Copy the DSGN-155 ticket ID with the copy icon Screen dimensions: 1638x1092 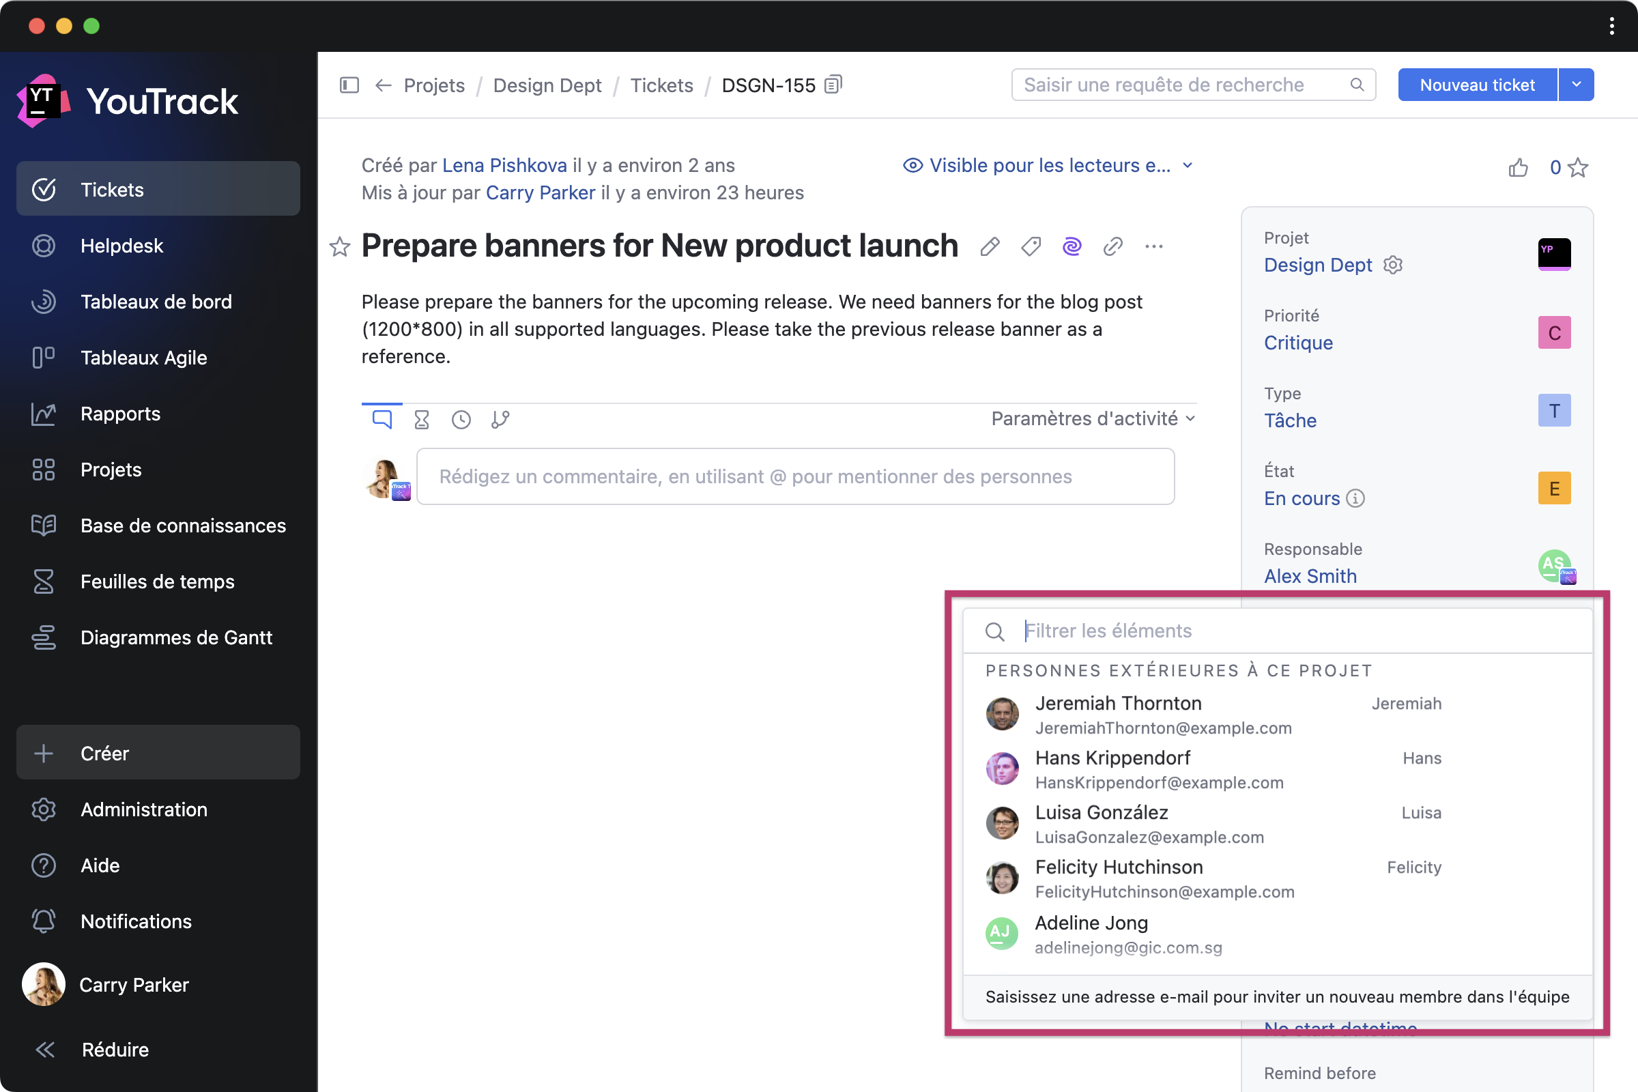click(x=833, y=85)
